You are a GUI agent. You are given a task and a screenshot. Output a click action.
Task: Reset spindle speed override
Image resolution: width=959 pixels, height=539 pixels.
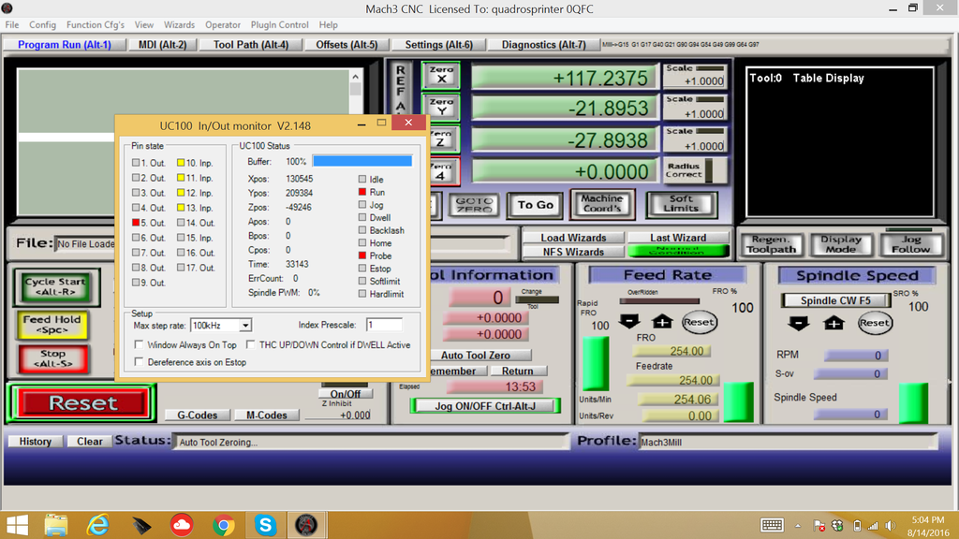coord(874,323)
